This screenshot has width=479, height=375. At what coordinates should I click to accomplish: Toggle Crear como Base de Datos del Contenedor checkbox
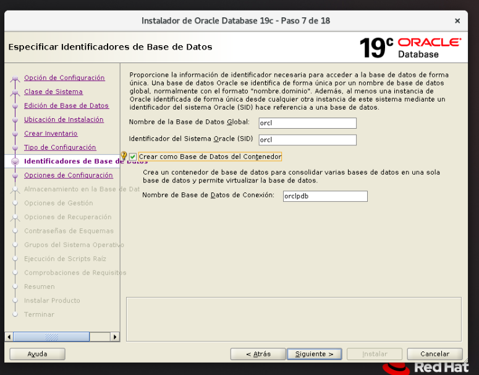133,157
